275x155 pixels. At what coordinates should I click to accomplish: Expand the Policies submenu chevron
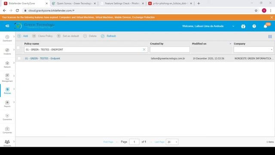pyautogui.click(x=14, y=89)
